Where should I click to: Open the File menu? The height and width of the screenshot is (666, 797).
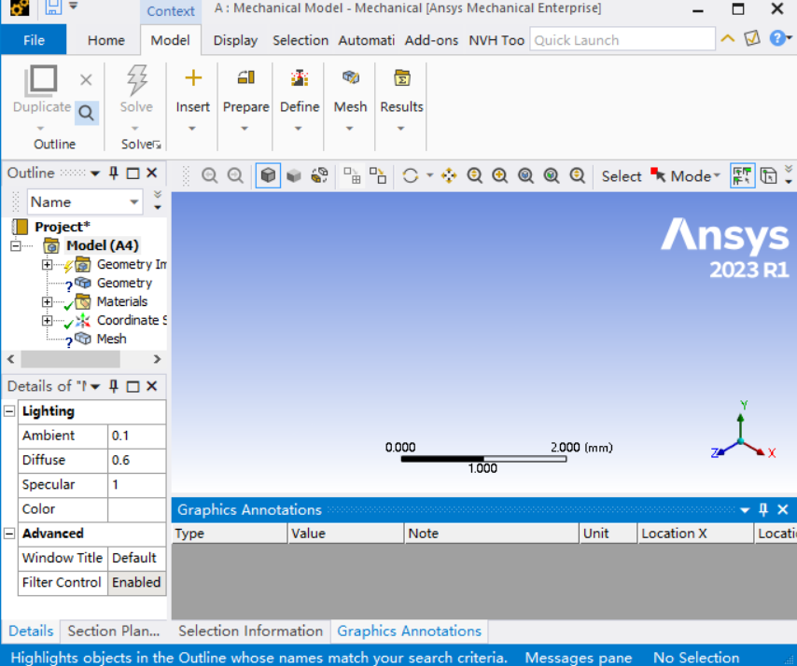pos(34,39)
